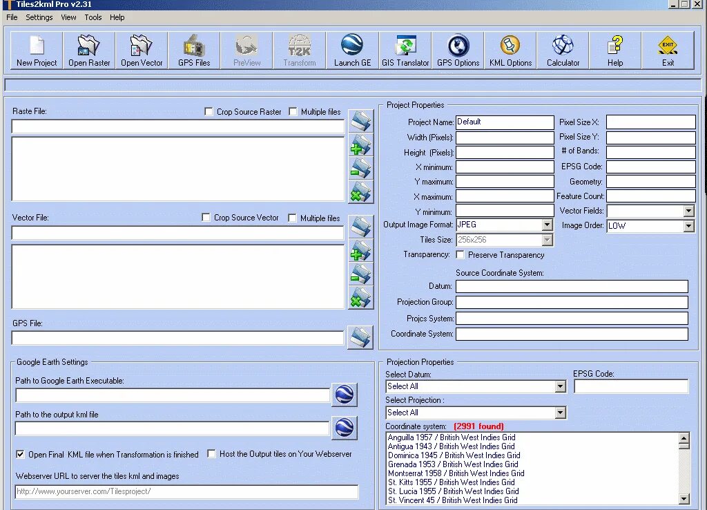This screenshot has height=510, width=707.
Task: Browse for Google Earth executable path
Action: tap(345, 395)
